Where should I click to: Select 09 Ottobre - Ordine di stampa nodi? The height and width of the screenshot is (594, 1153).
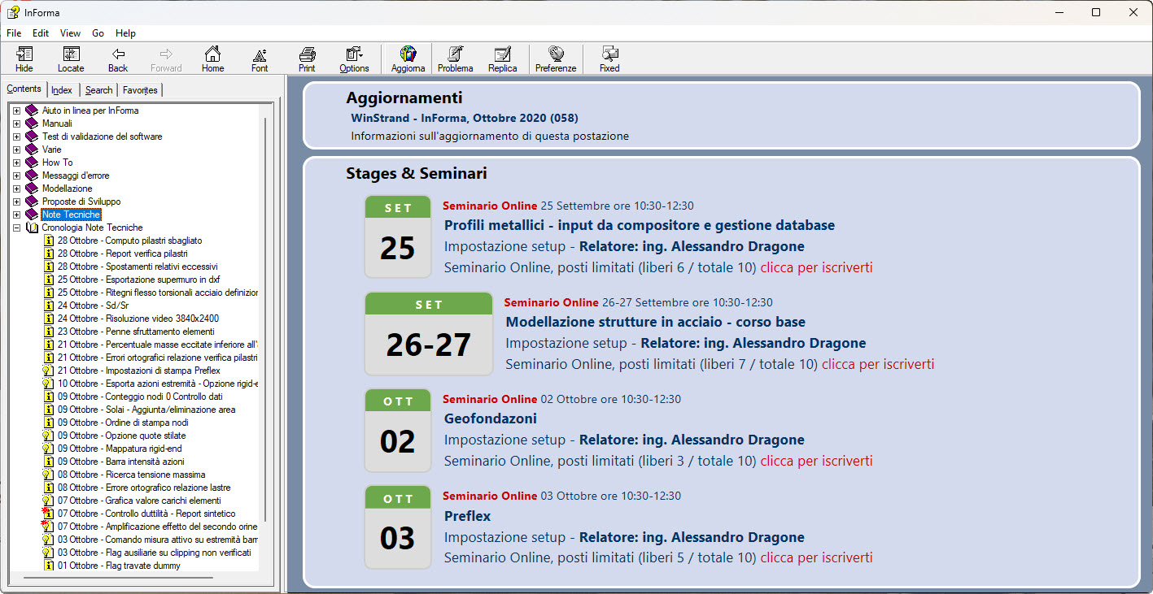click(123, 423)
